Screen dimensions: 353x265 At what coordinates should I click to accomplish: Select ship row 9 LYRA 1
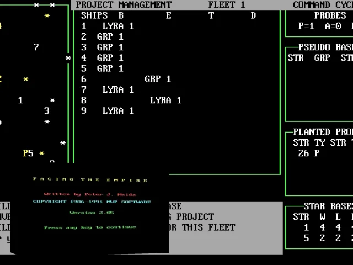[x=108, y=111]
